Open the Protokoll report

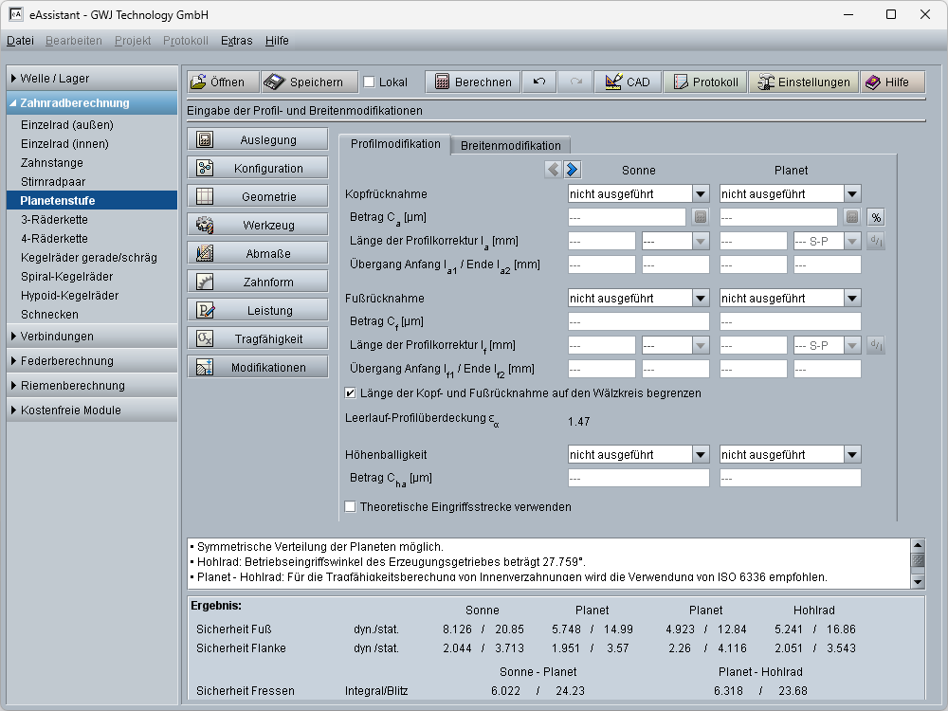click(704, 82)
